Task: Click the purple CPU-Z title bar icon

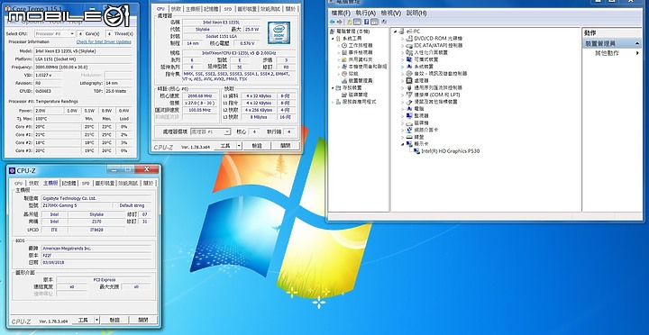Action: point(12,170)
